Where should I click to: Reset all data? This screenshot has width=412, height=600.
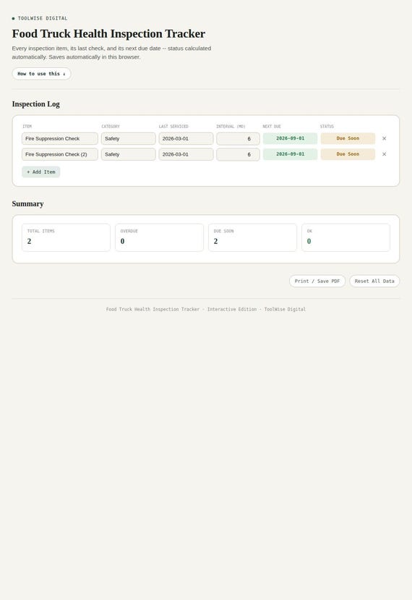tap(374, 282)
